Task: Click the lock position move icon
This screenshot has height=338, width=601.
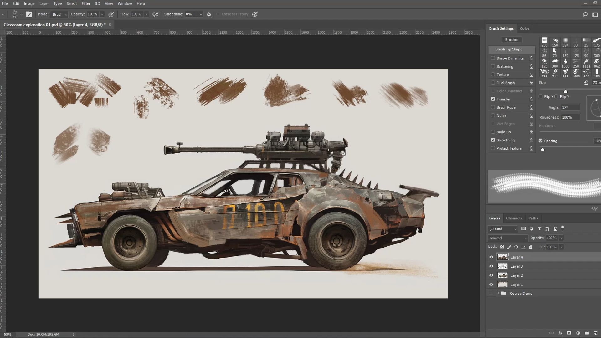Action: [516, 247]
